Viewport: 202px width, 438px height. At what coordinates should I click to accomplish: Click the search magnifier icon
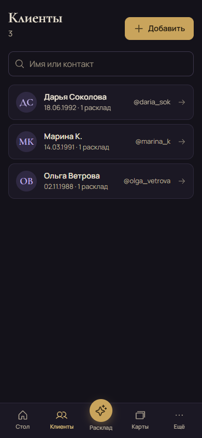pyautogui.click(x=20, y=64)
